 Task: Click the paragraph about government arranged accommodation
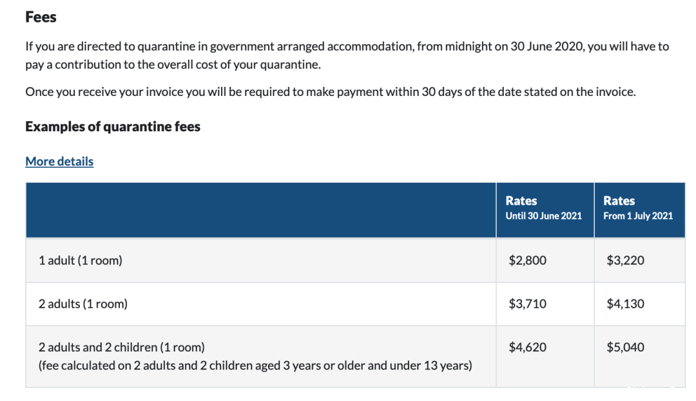[x=347, y=55]
